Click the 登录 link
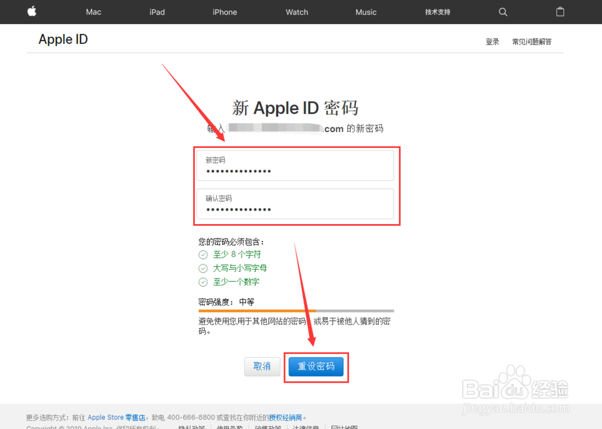Screen dimensions: 602x429 (x=492, y=41)
